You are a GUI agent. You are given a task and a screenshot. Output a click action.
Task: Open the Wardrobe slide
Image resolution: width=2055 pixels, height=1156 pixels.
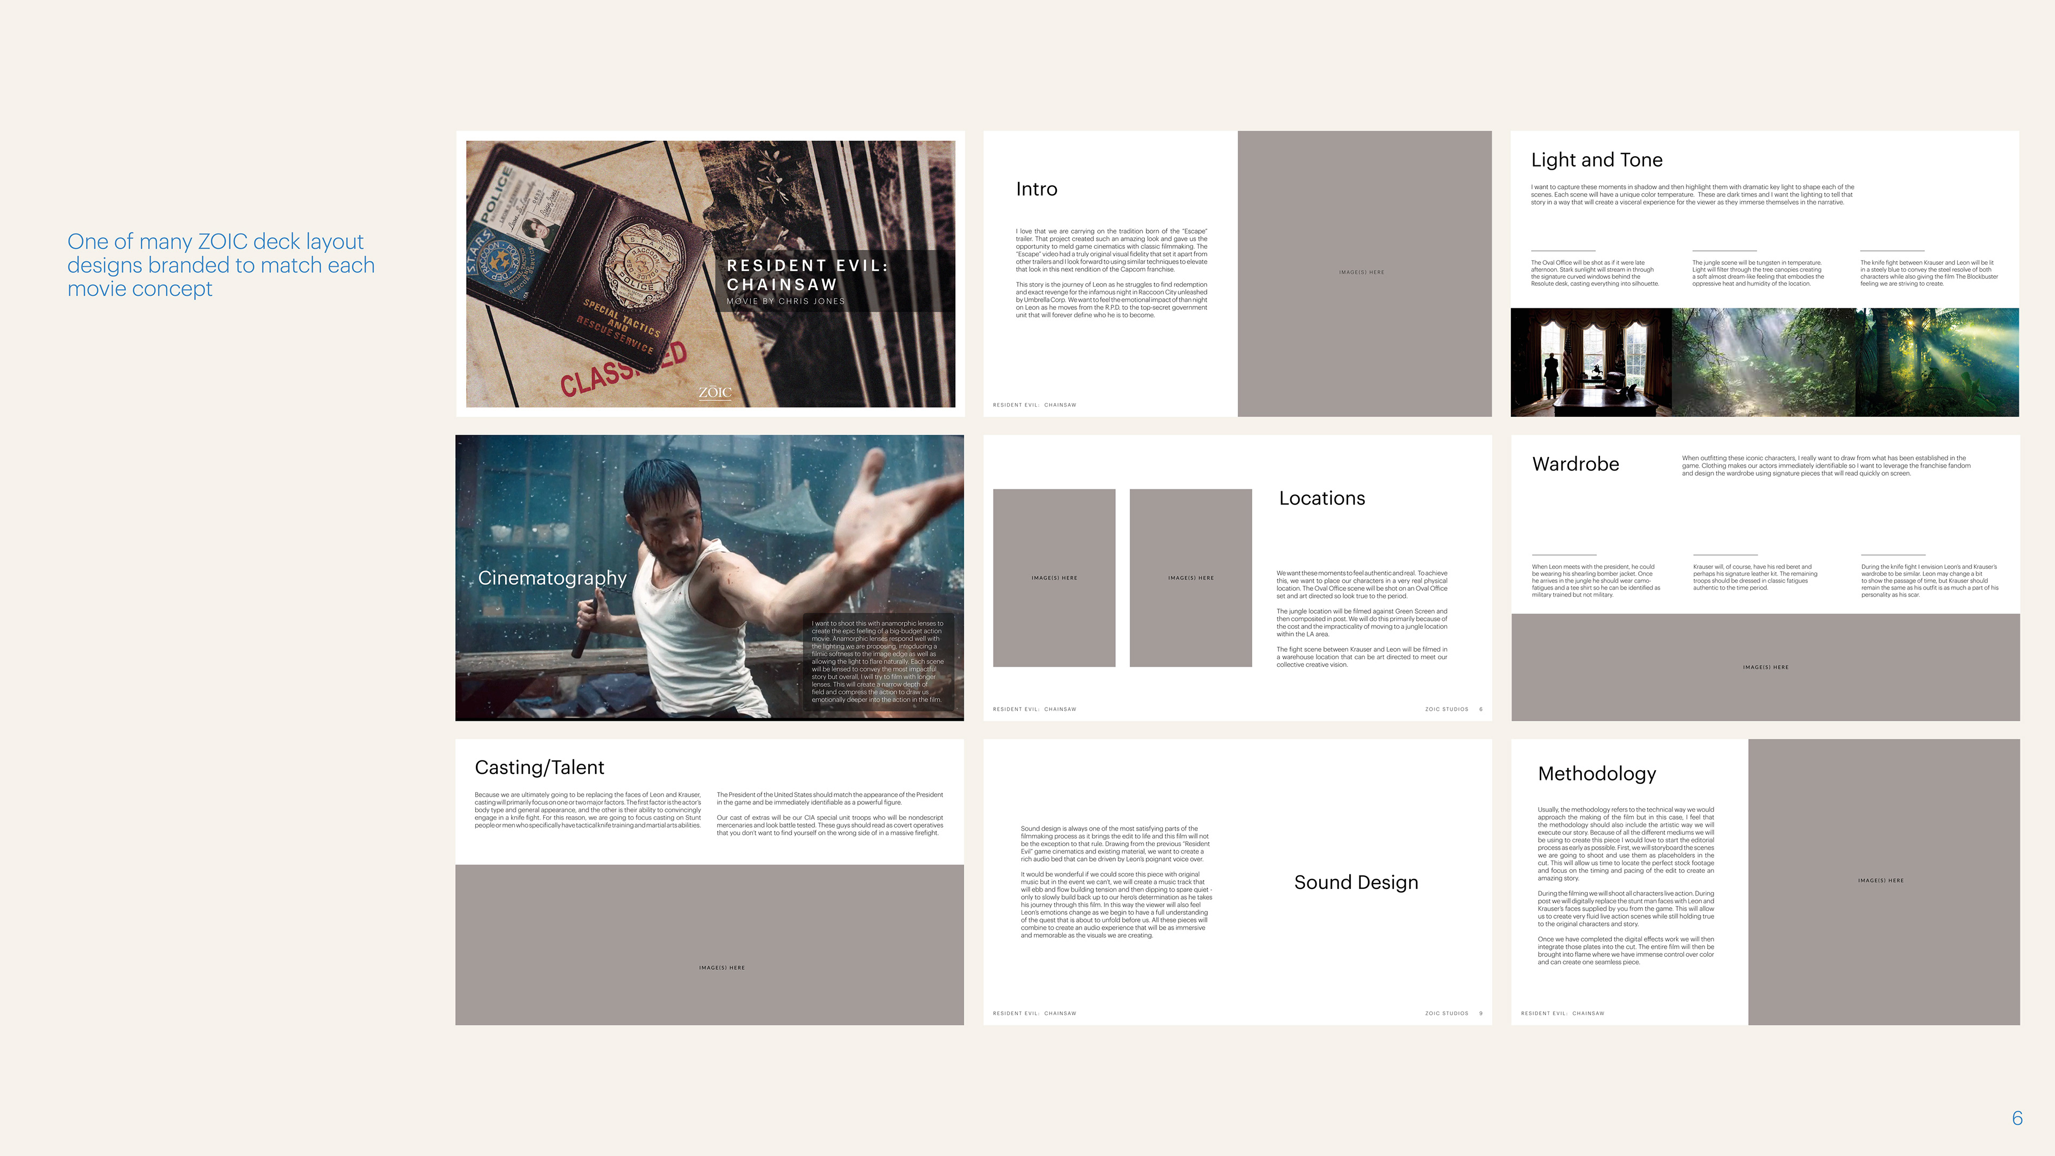coord(1575,463)
